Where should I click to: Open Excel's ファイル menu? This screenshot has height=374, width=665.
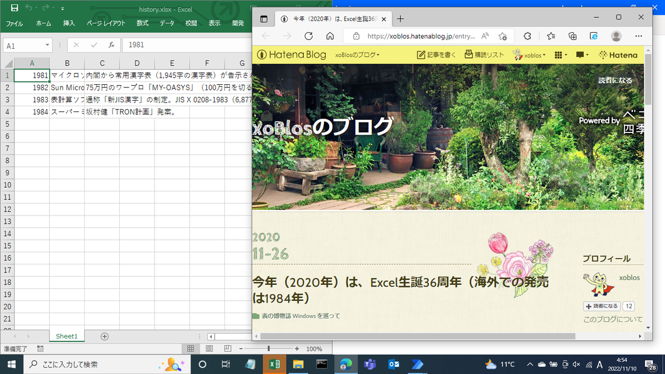tap(15, 23)
